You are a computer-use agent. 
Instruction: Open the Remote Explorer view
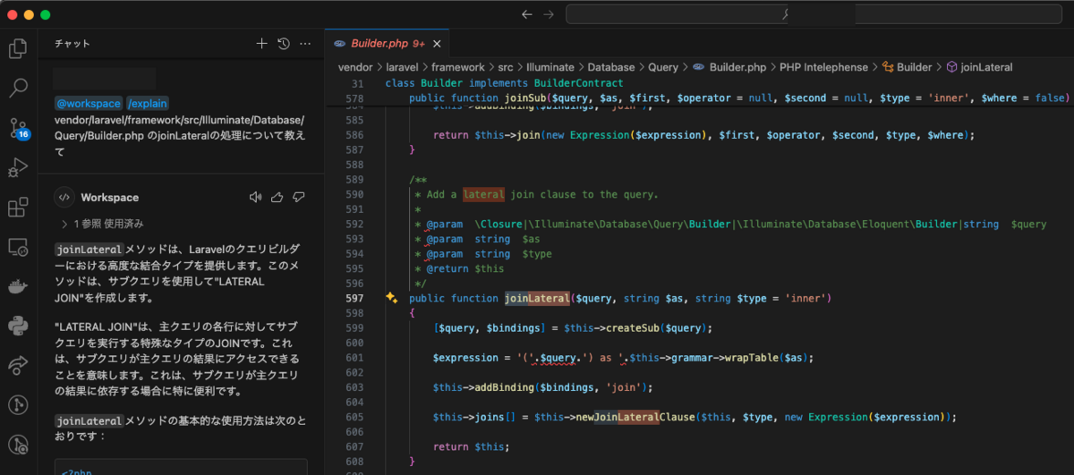[x=18, y=247]
